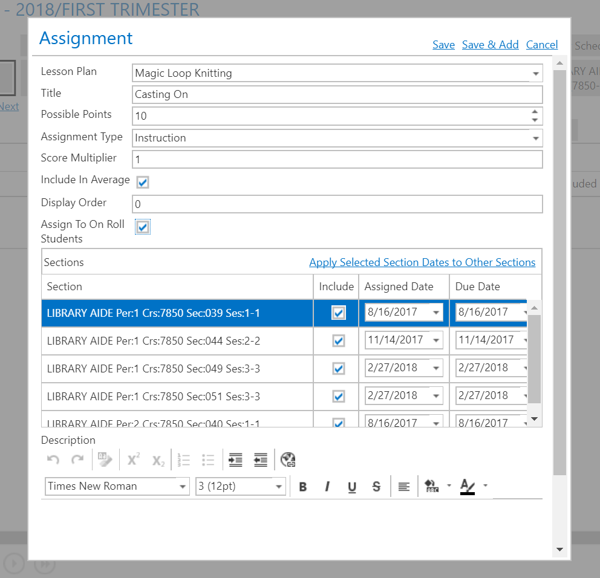Screen dimensions: 600x578
Task: Click the Save & Add link
Action: coord(490,45)
